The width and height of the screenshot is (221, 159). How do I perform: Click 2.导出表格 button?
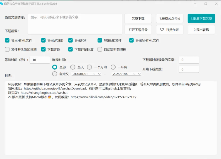pos(201,30)
